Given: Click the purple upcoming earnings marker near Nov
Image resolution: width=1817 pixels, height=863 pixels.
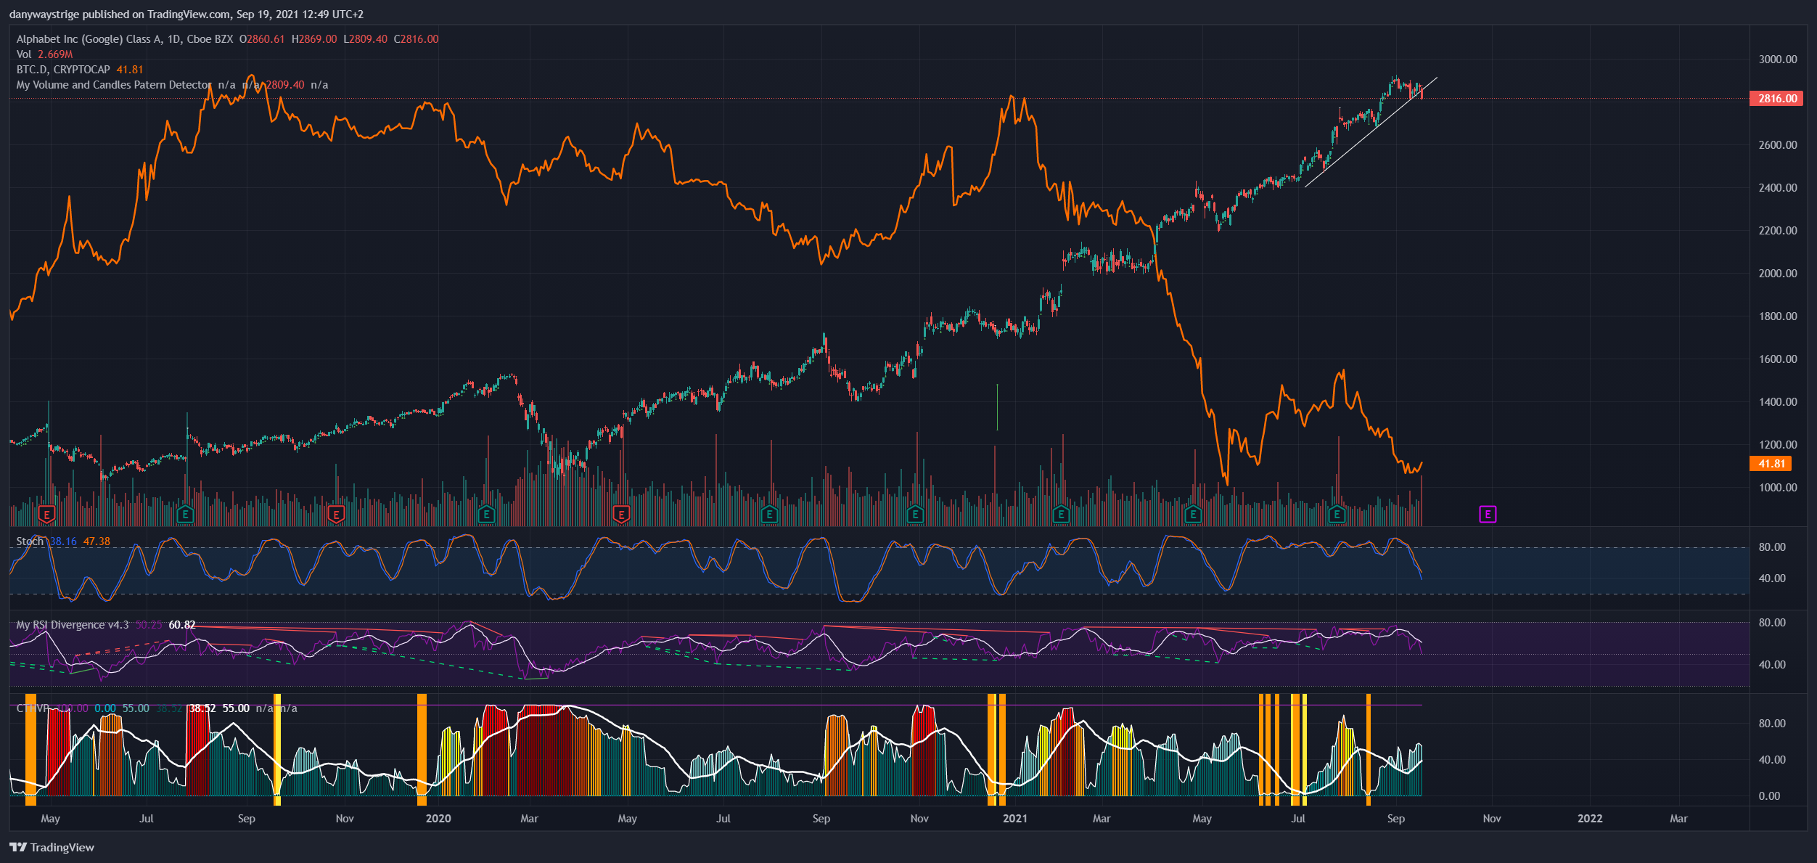Looking at the screenshot, I should (x=1488, y=515).
